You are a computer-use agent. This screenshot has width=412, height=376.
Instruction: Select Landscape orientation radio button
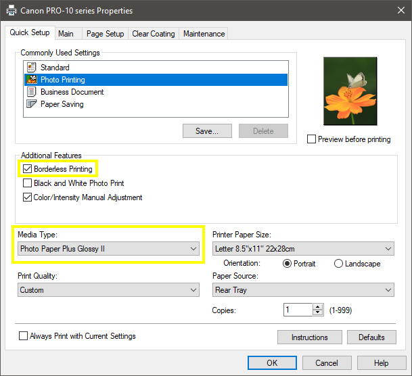338,264
